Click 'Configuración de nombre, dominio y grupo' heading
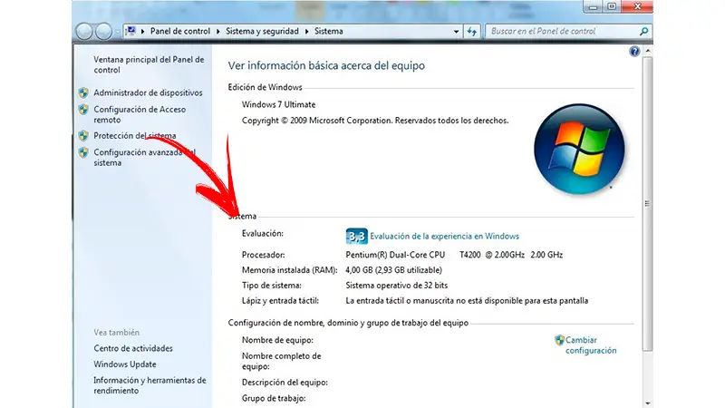This screenshot has width=725, height=408. pos(348,323)
